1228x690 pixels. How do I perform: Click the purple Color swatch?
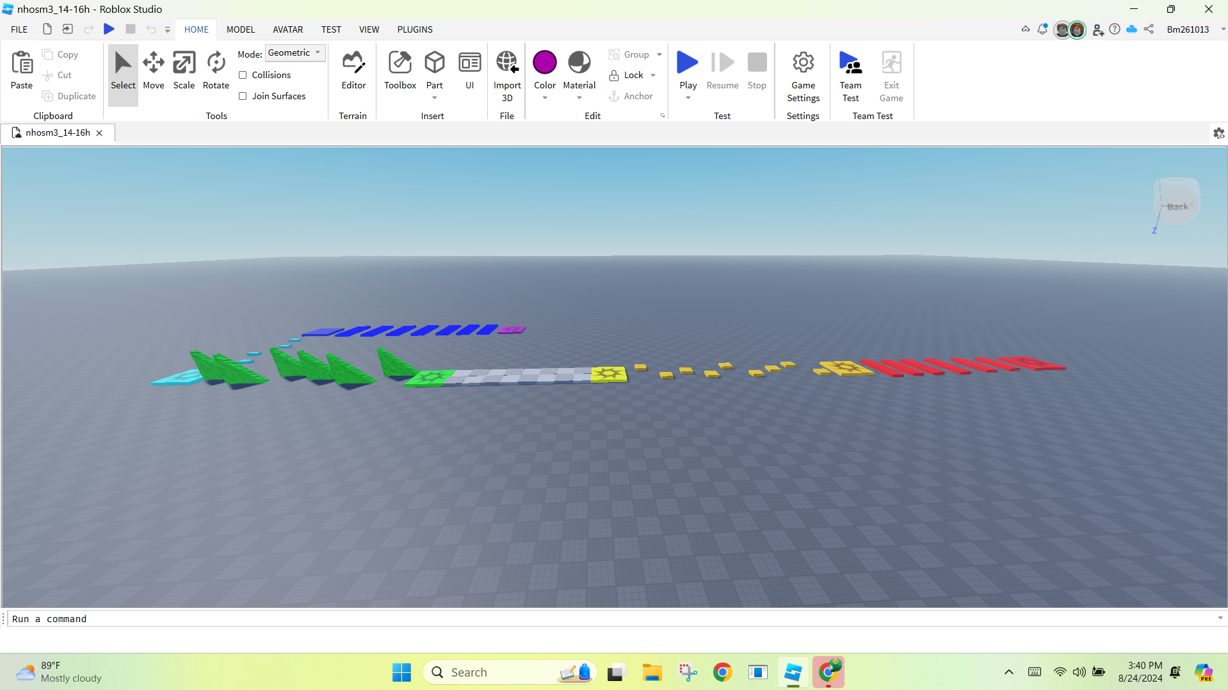pos(545,62)
